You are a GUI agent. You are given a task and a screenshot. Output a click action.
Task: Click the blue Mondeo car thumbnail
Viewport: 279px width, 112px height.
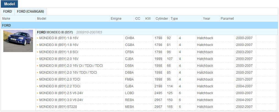[x=18, y=41]
